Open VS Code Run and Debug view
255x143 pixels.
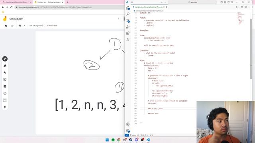(x=128, y=27)
